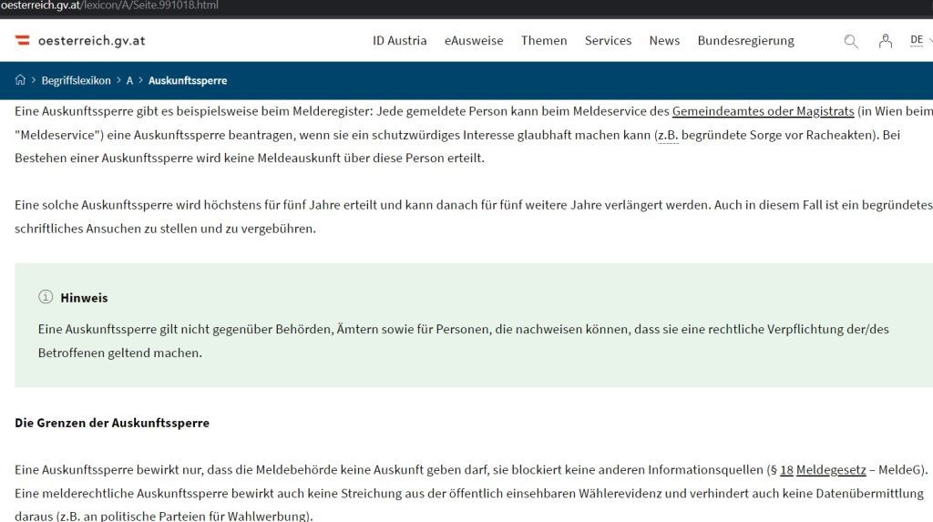This screenshot has height=522, width=933.
Task: Click the Austrian flag logo icon
Action: click(23, 41)
